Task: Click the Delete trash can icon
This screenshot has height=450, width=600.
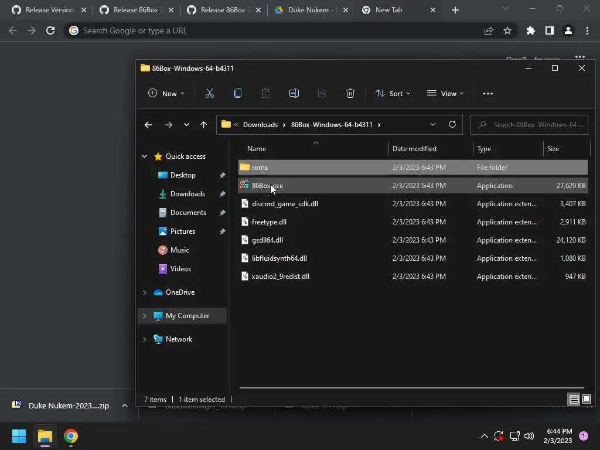Action: pyautogui.click(x=350, y=93)
